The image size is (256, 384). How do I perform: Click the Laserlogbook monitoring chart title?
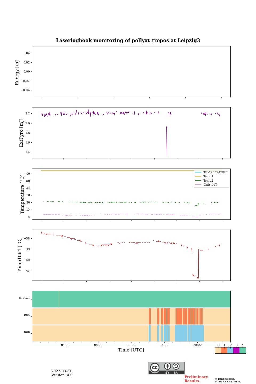click(x=128, y=41)
